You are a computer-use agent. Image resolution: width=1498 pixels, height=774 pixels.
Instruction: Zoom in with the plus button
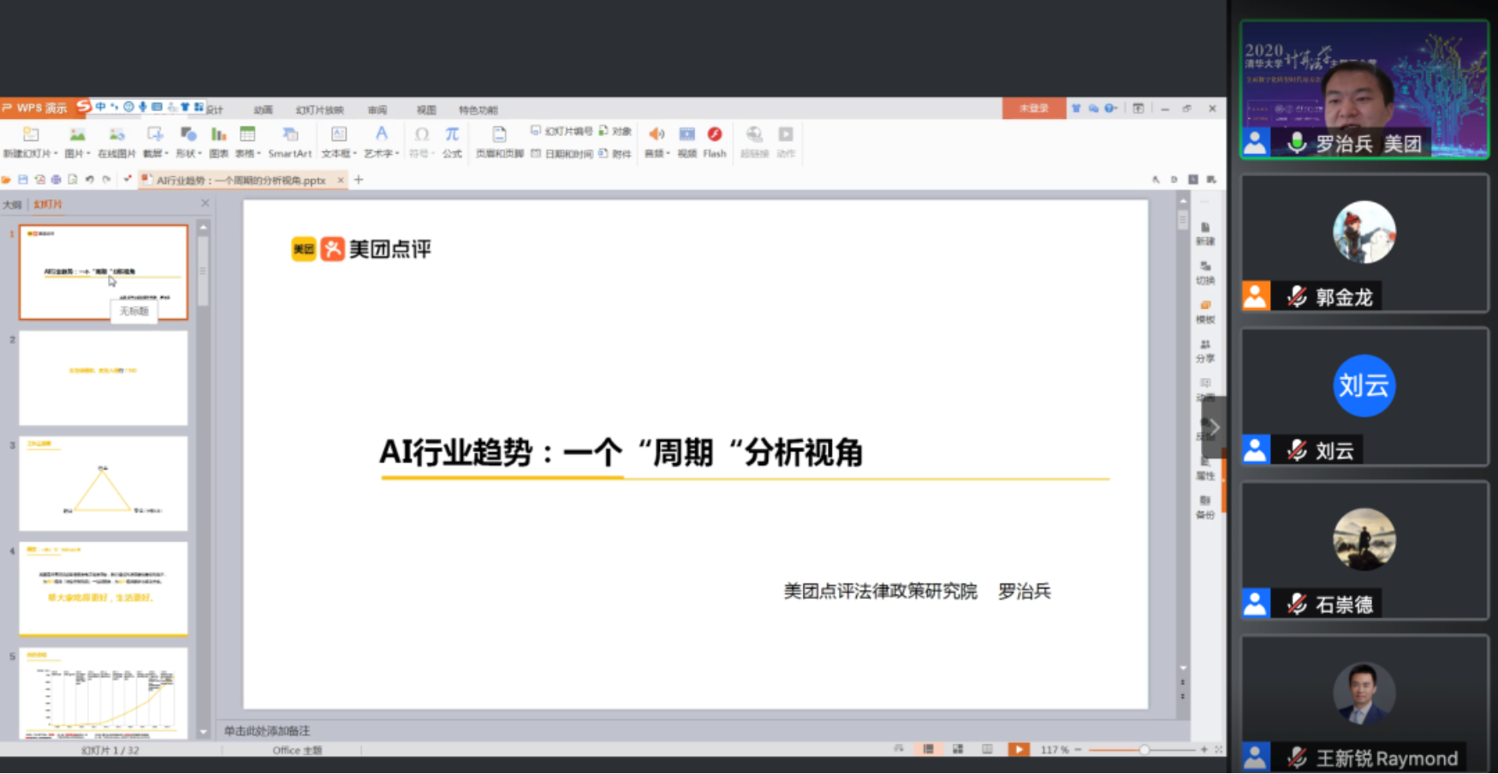(x=1204, y=750)
